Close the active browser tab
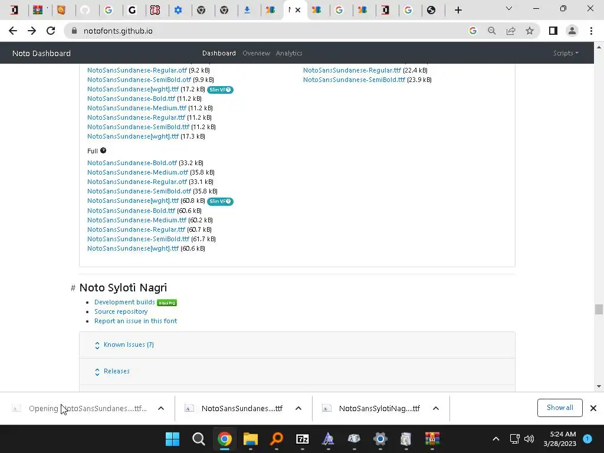 [x=298, y=10]
